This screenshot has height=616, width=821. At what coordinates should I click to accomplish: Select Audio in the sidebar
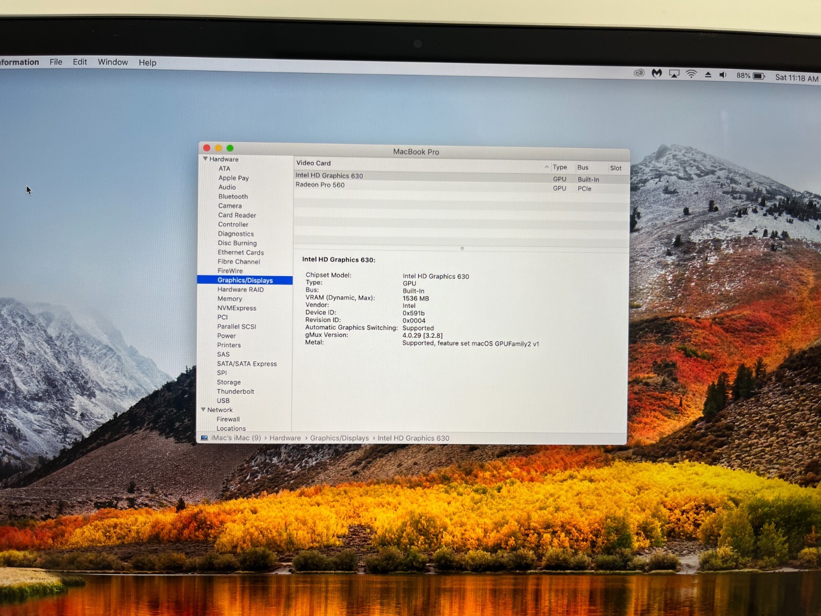(227, 187)
